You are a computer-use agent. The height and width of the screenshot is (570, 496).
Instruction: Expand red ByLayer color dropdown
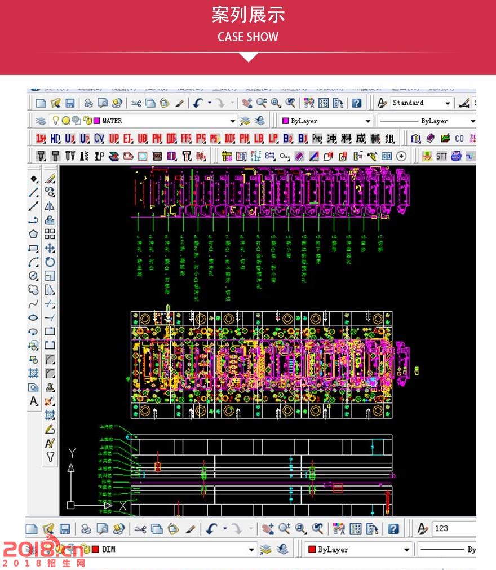tap(406, 549)
